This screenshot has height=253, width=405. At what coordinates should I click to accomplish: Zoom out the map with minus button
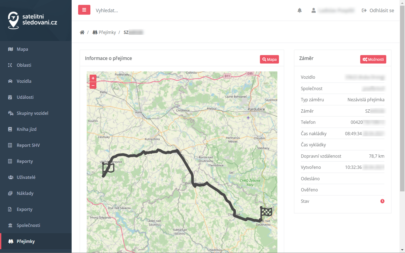(93, 85)
